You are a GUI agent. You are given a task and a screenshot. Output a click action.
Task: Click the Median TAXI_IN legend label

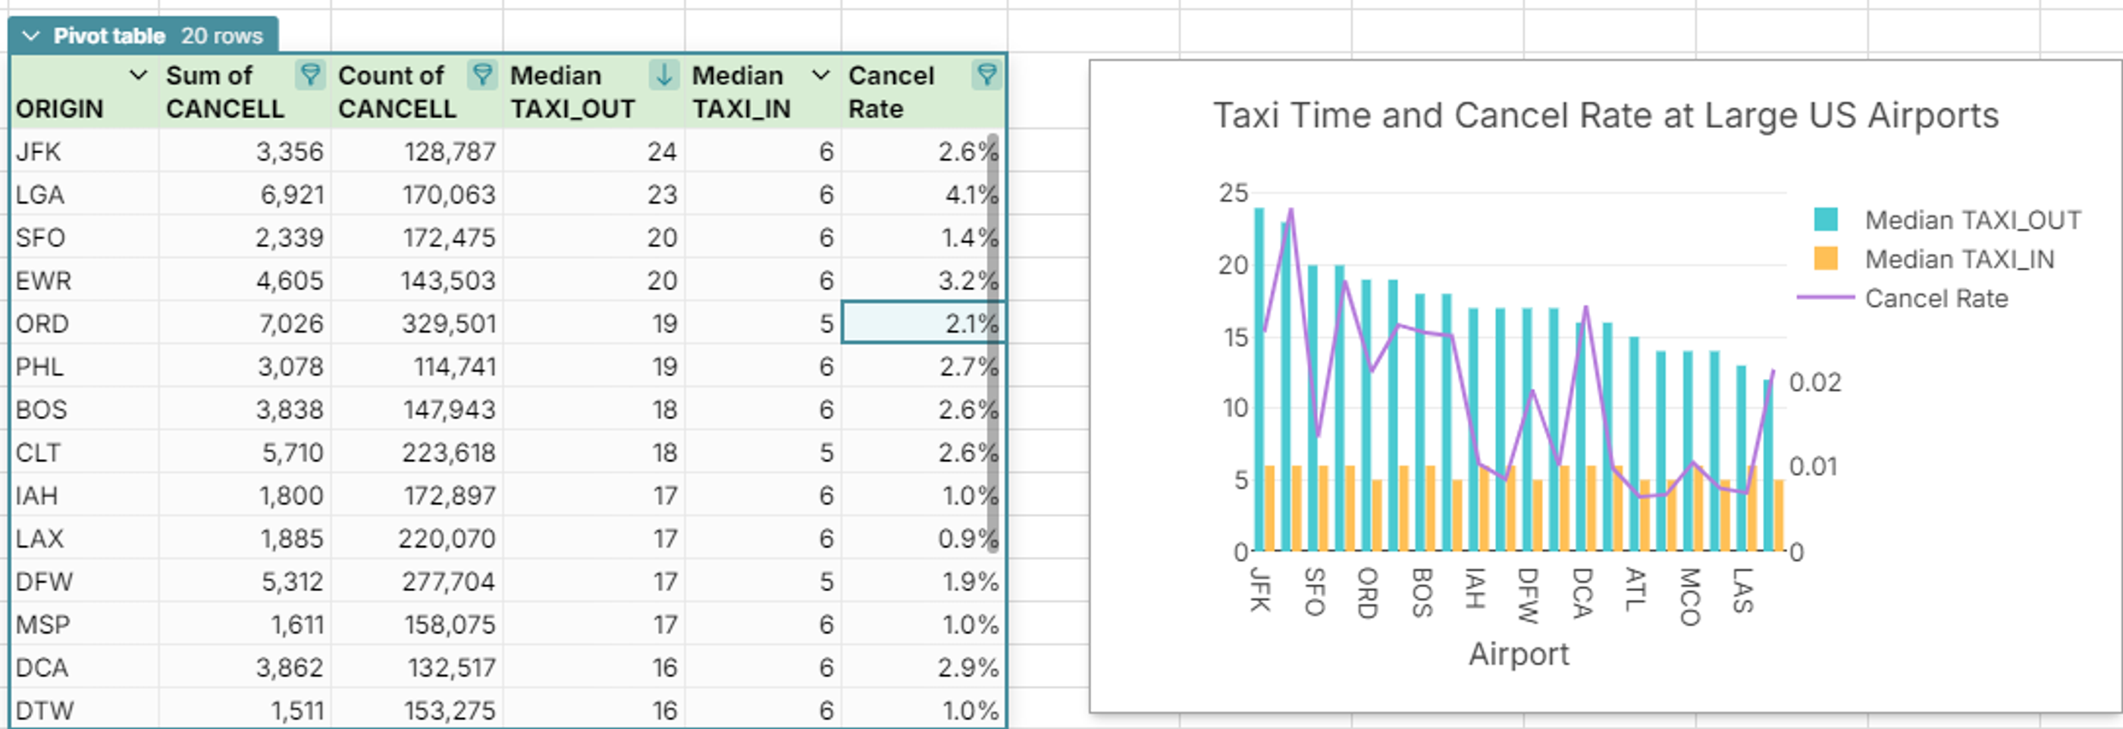(1960, 258)
